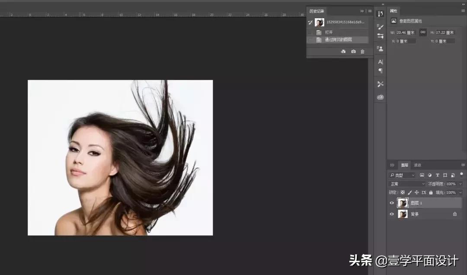Click the Fill 填充 100% value field
Screen dimensions: 467x275
(x=451, y=193)
